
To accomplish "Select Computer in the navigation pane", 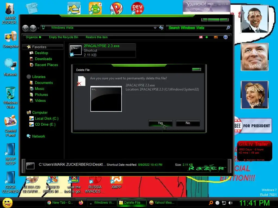I will (40, 112).
